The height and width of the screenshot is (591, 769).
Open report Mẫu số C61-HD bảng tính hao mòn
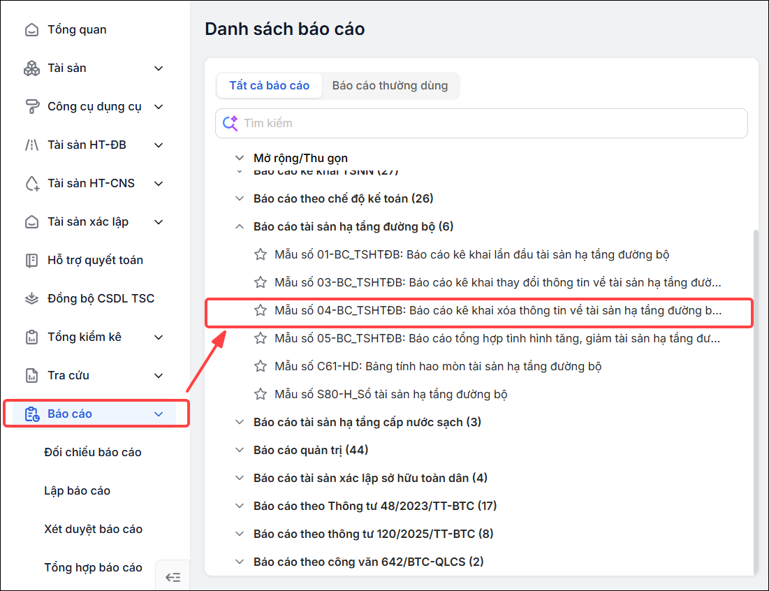click(438, 366)
